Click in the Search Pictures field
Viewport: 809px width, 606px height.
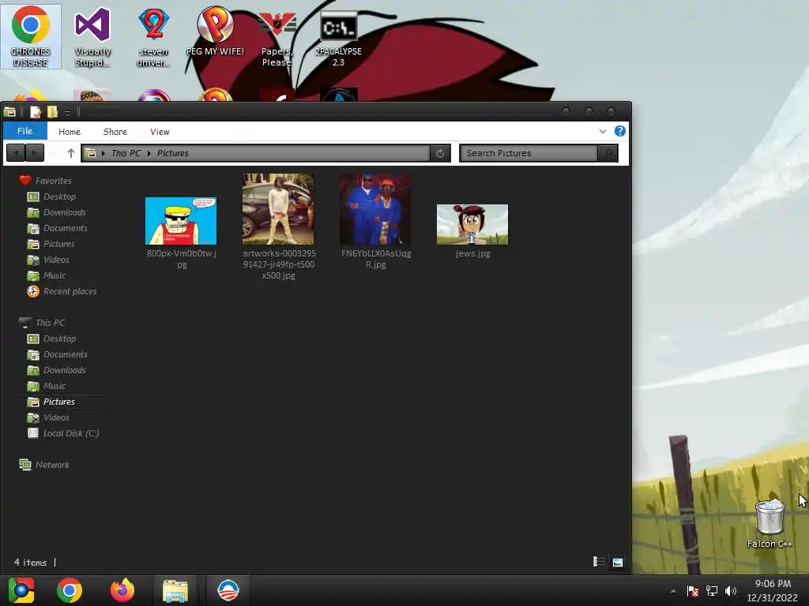529,153
